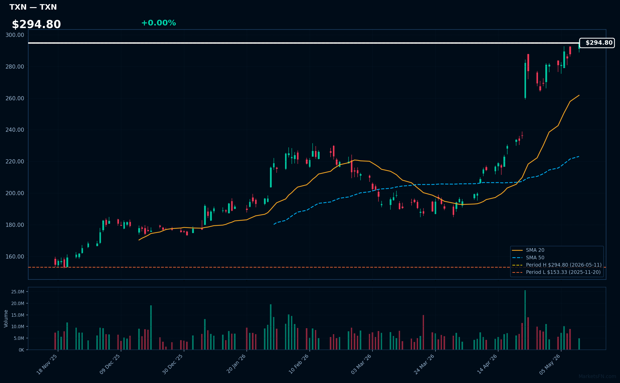
Task: Click the 260.00 price axis label
Action: click(15, 98)
